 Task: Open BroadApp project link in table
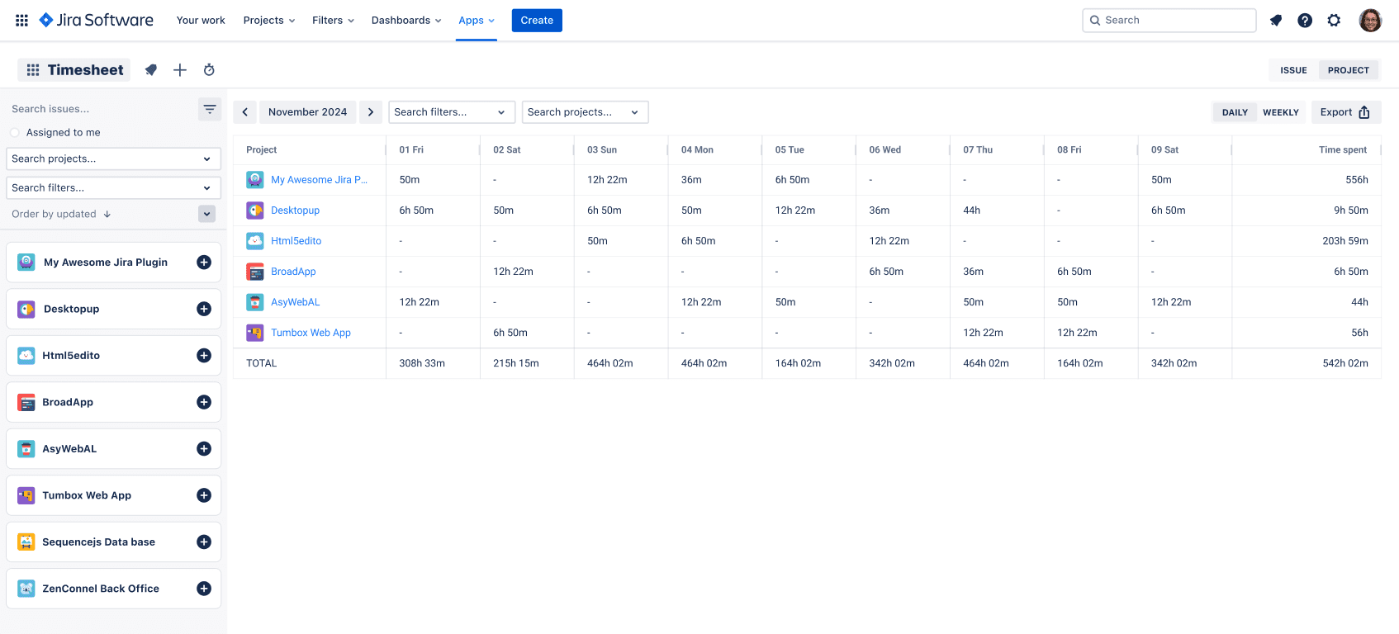(x=293, y=272)
